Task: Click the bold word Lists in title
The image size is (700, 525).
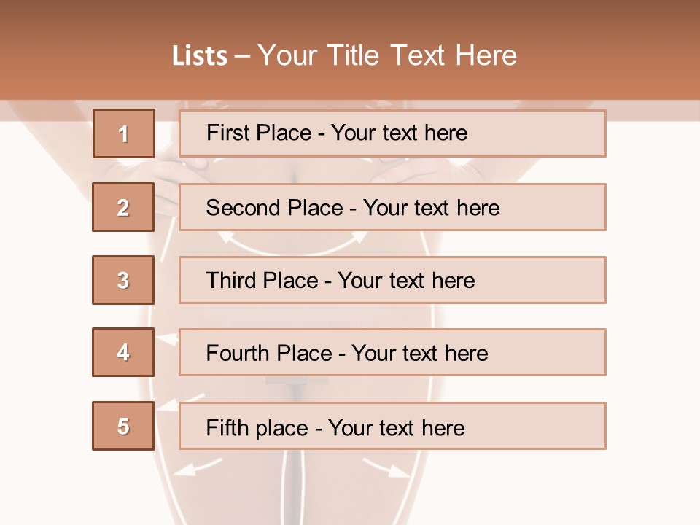Action: click(200, 56)
